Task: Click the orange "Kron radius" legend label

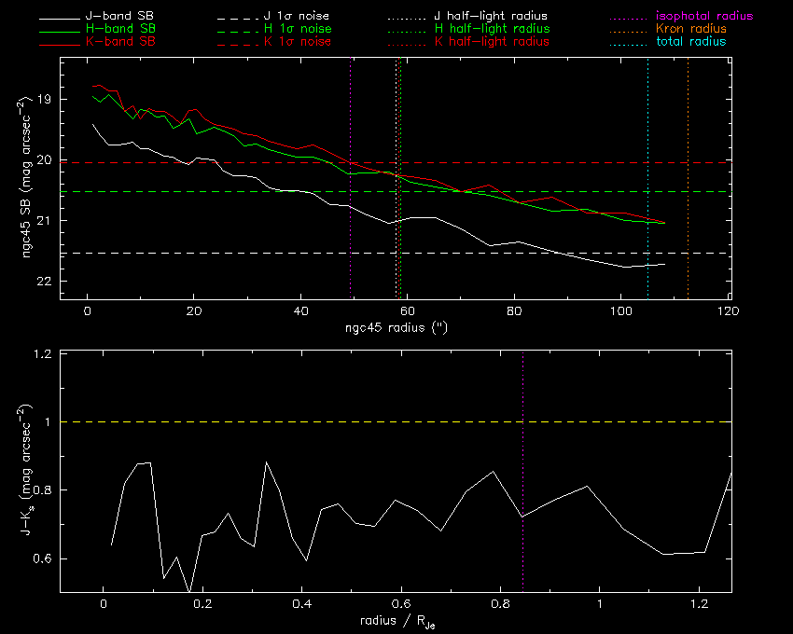Action: [690, 29]
